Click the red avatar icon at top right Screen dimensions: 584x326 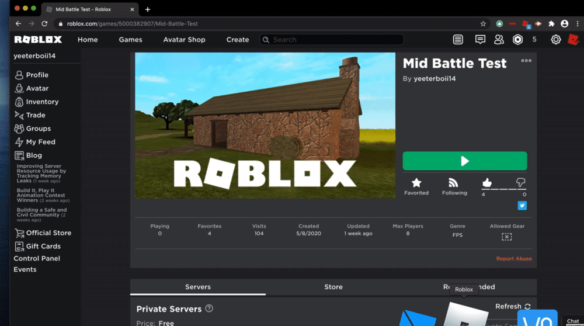pos(573,39)
